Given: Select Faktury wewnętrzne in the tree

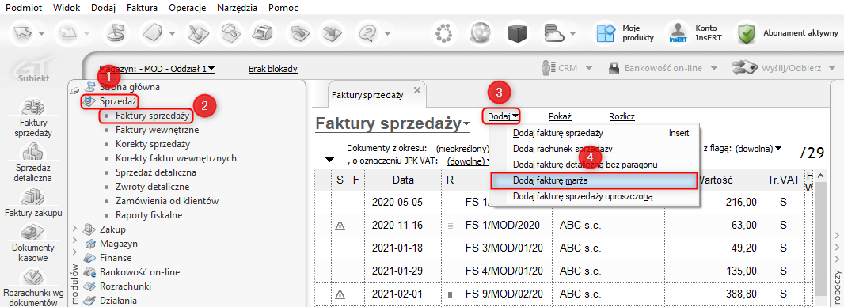Looking at the screenshot, I should 158,130.
